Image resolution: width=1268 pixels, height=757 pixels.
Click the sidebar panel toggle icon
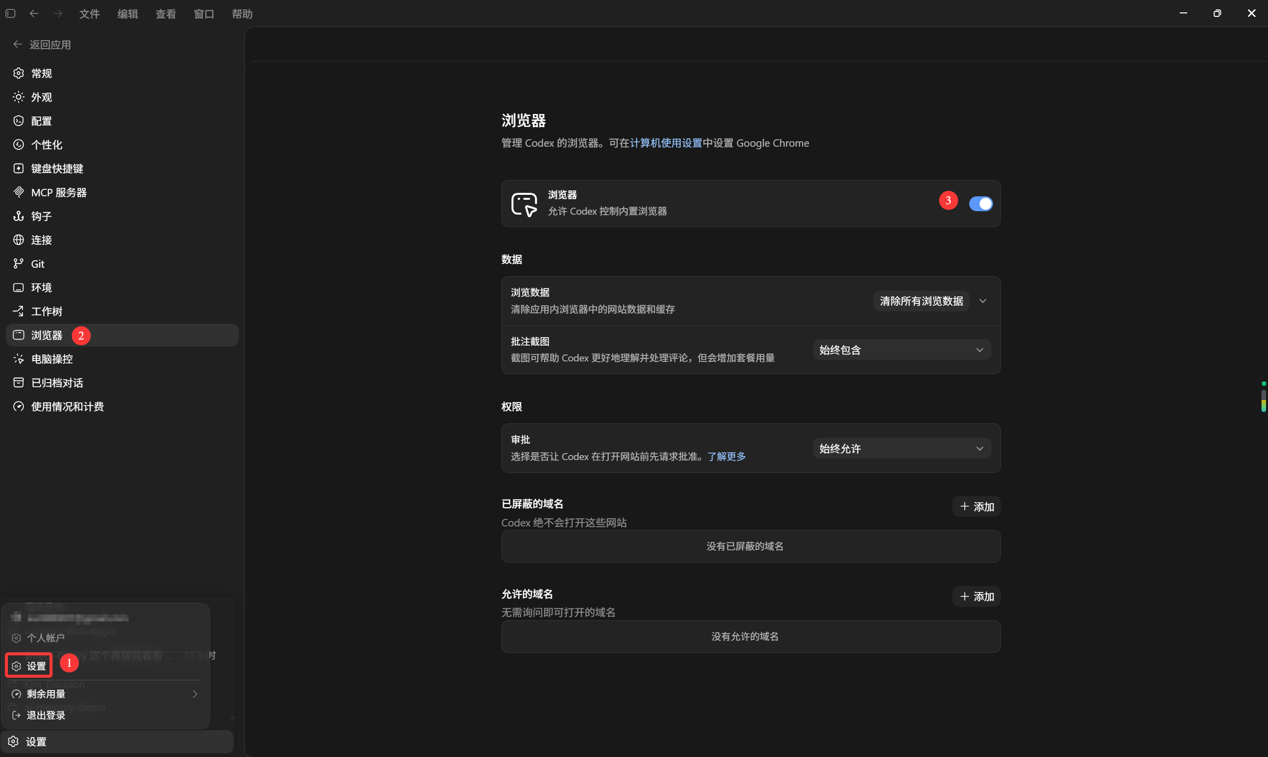[10, 14]
